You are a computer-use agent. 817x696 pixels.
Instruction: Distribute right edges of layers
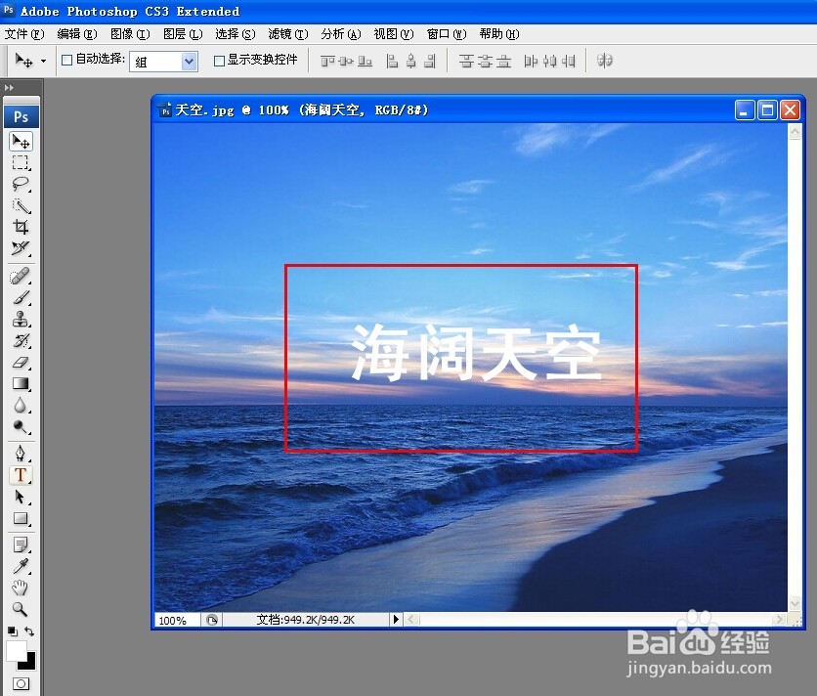click(569, 61)
